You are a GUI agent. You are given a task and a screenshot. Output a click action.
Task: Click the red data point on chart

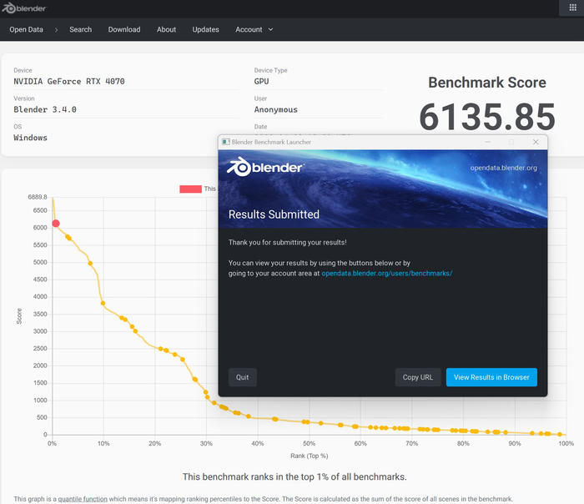coord(56,223)
